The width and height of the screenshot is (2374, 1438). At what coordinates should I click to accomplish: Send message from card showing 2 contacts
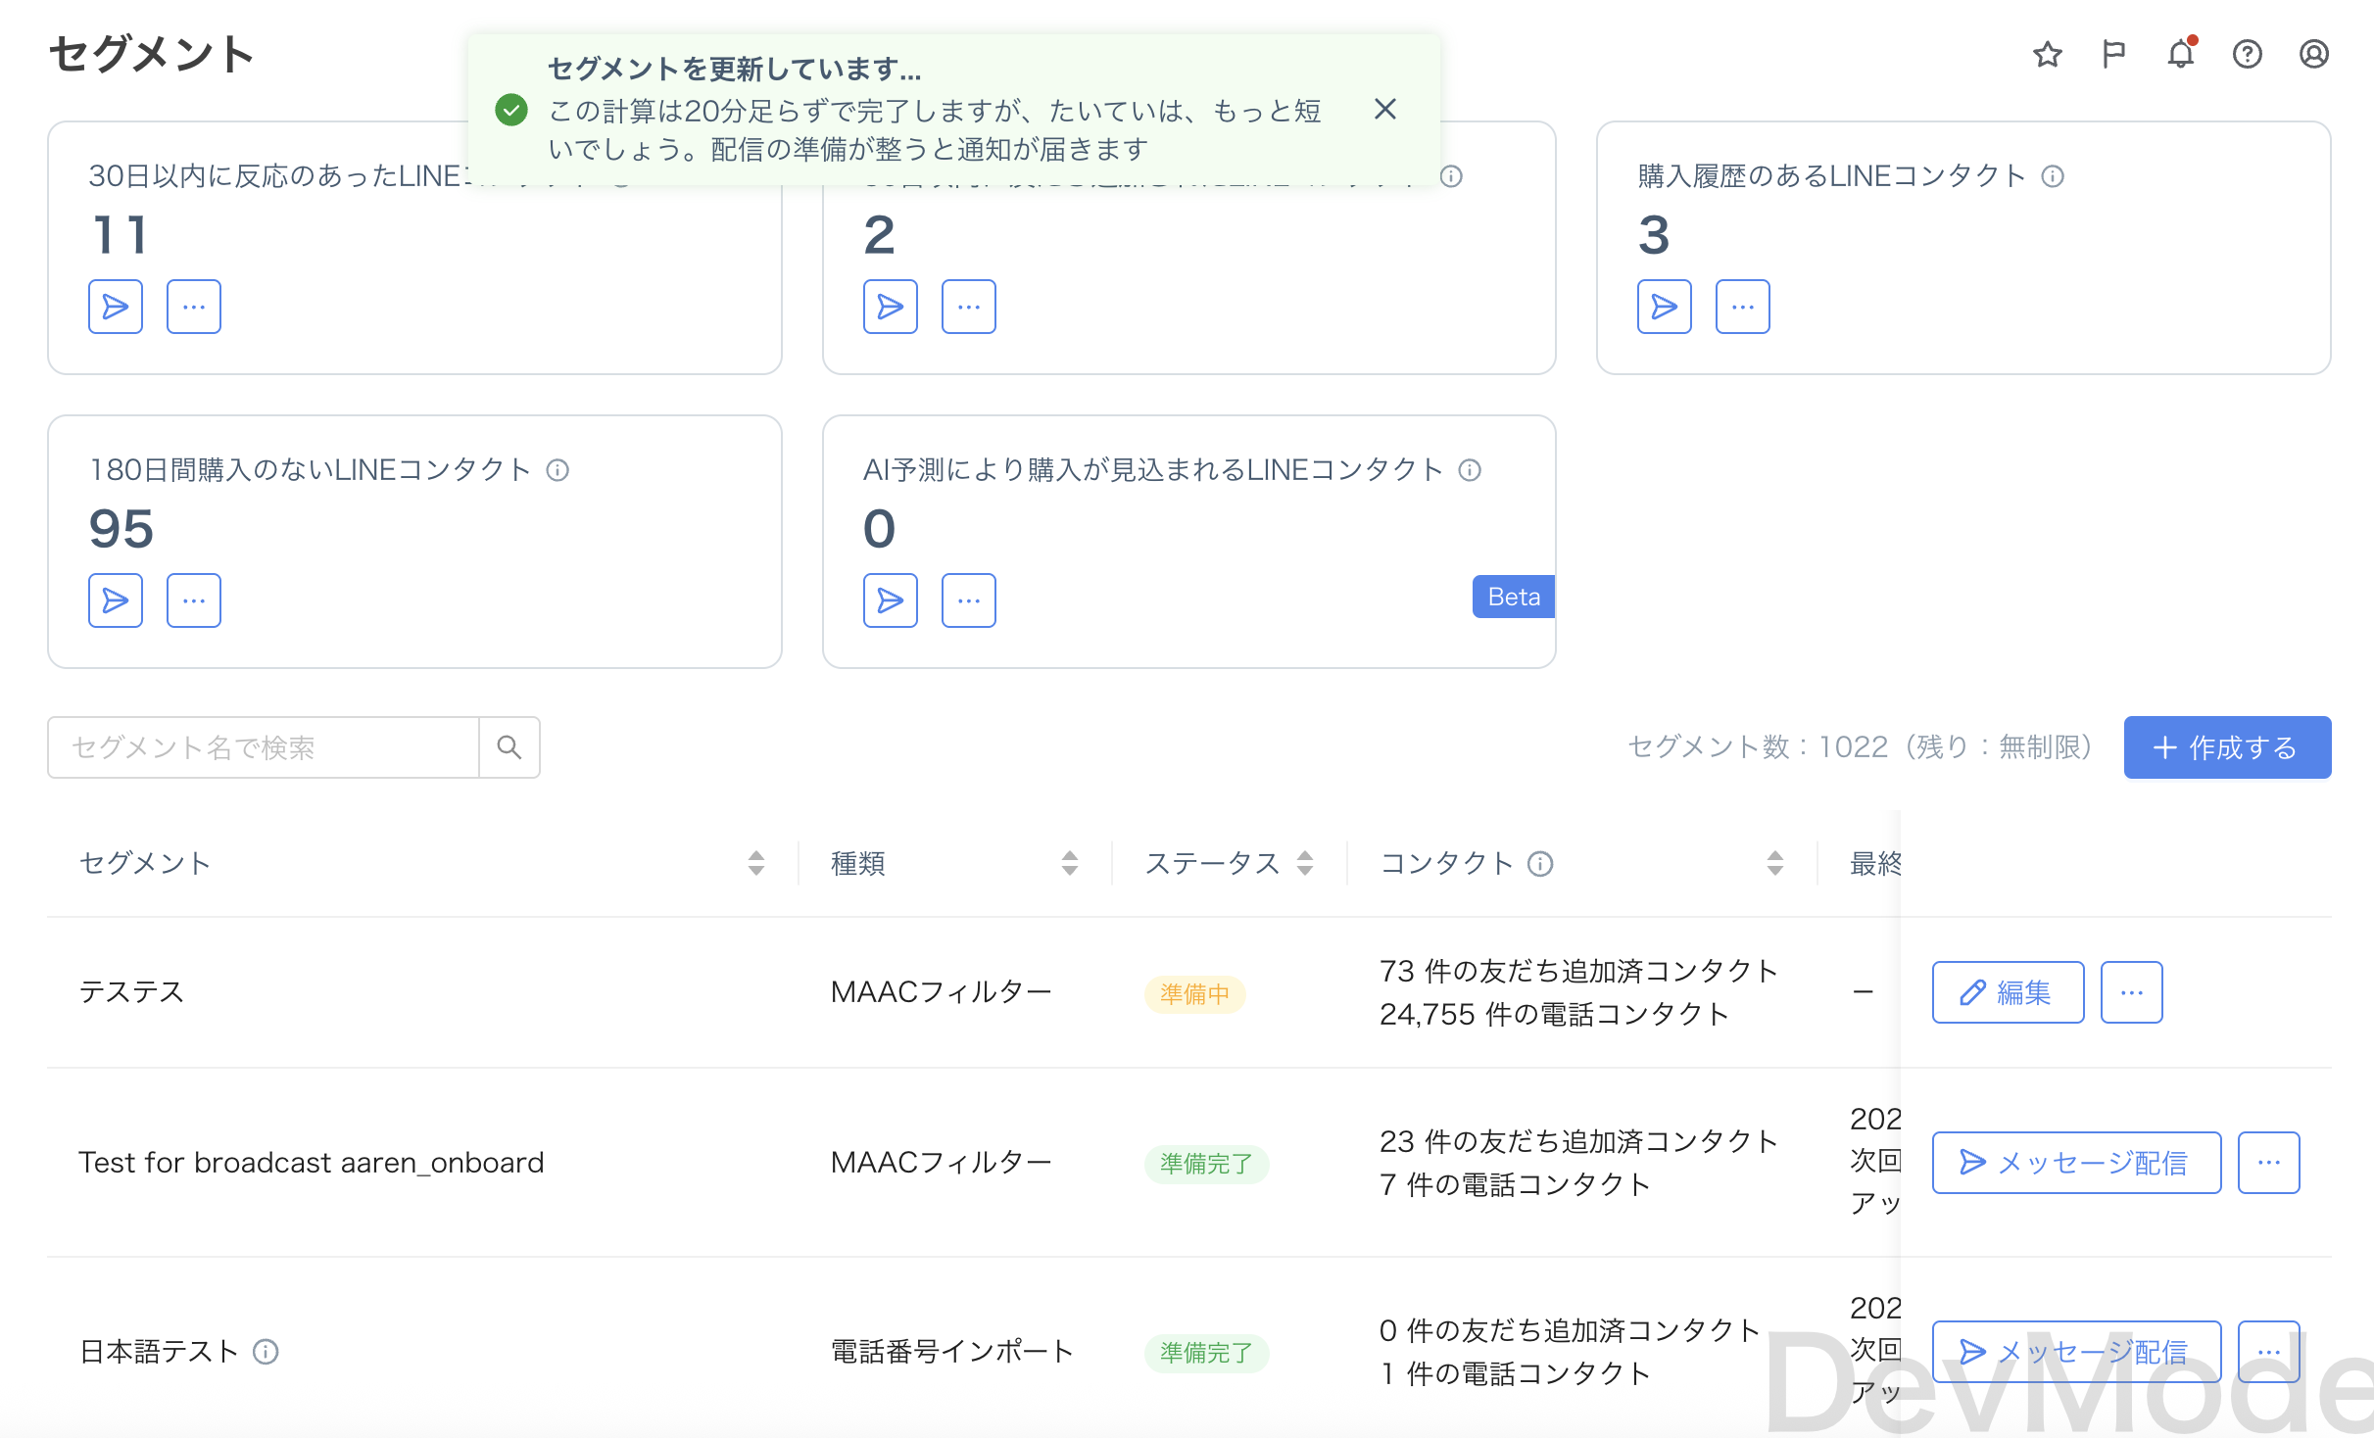tap(890, 307)
